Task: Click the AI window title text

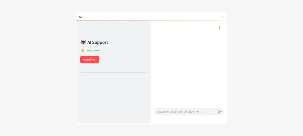Action: pyautogui.click(x=80, y=17)
